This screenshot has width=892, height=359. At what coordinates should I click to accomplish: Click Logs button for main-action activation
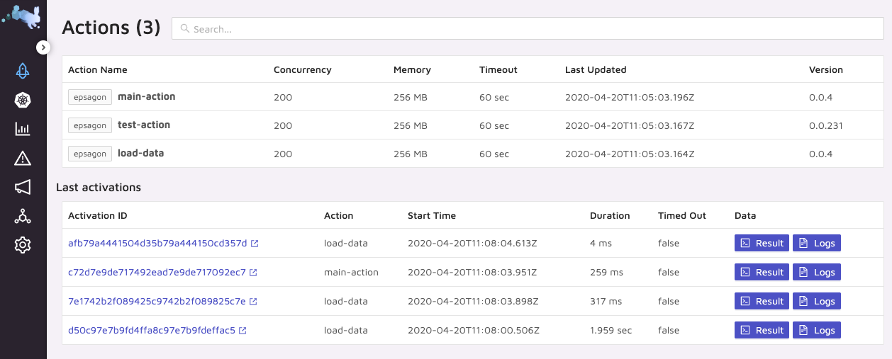point(816,273)
